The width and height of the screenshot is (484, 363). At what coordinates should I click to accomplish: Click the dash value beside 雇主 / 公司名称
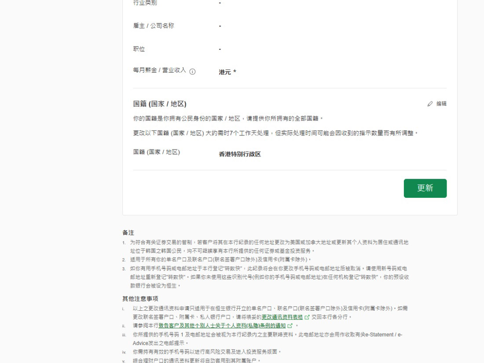220,26
